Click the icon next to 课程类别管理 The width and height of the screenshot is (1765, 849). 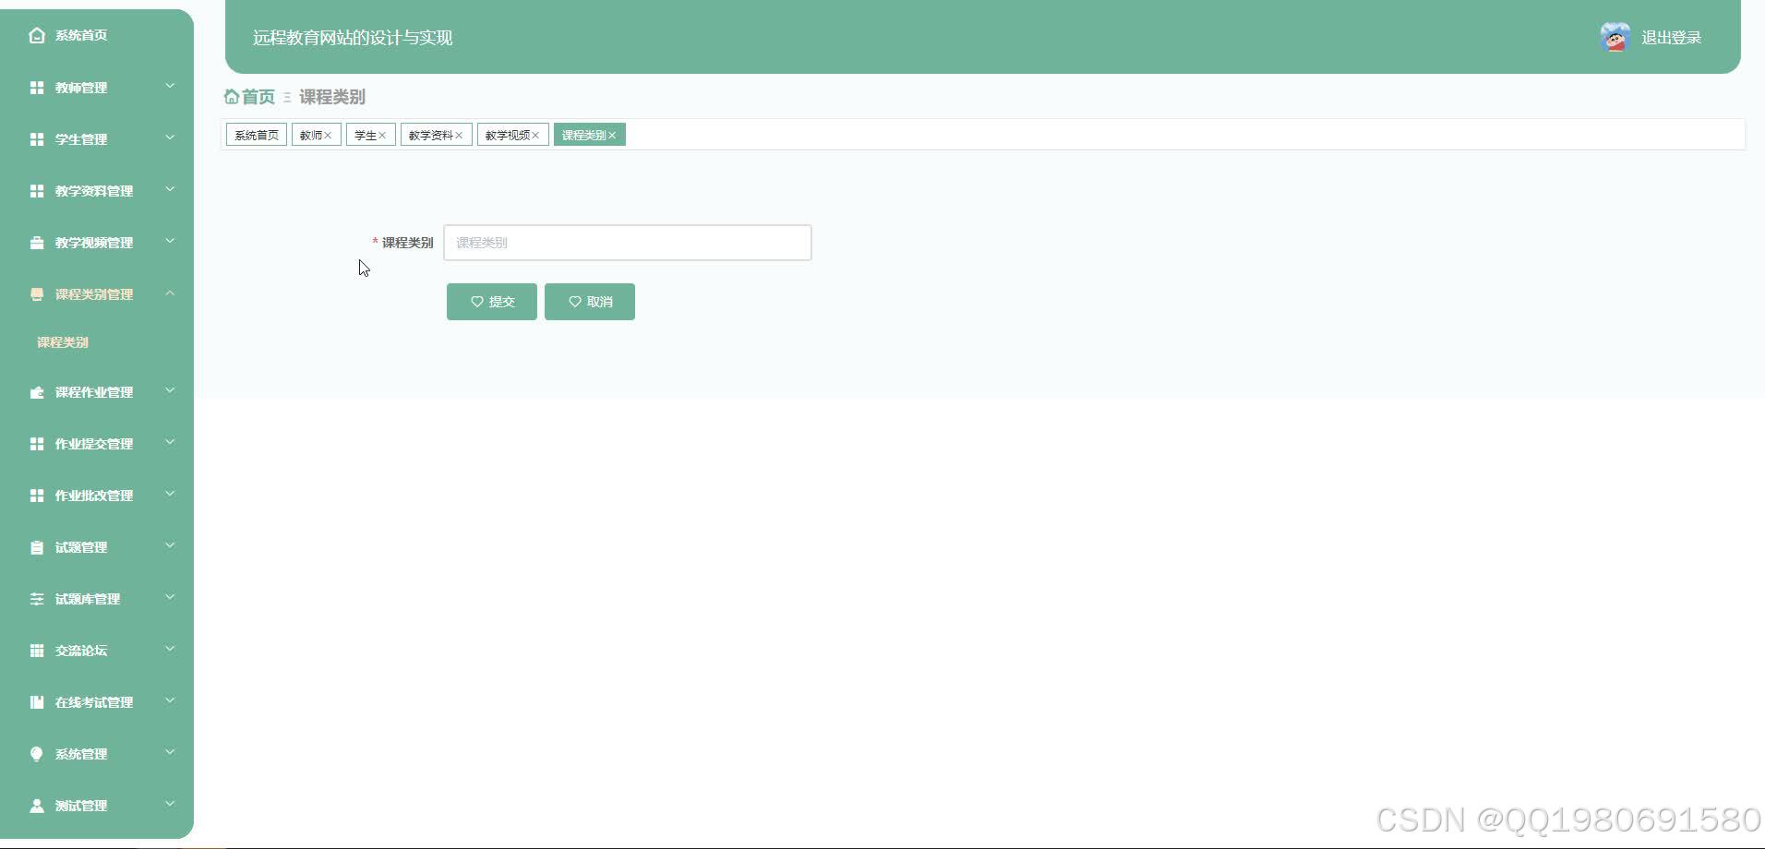point(37,294)
